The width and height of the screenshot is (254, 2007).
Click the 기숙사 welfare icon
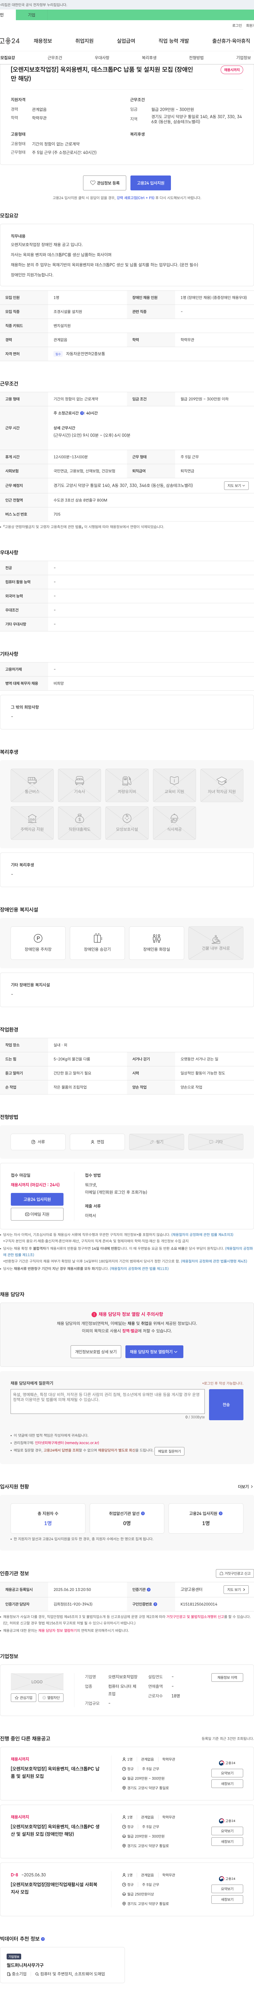[79, 785]
